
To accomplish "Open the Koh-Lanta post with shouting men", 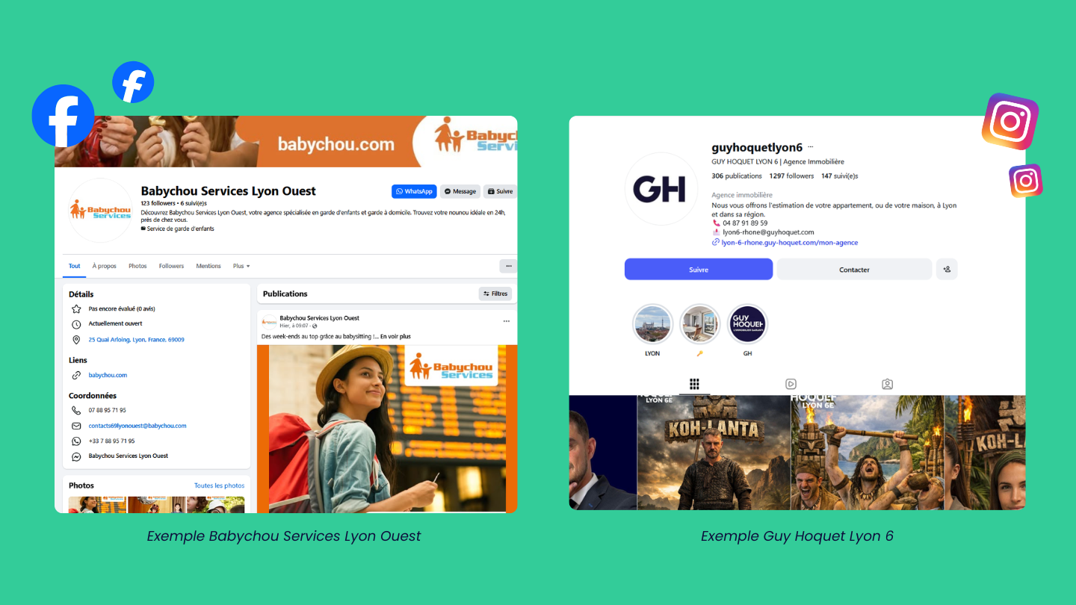I will [867, 453].
